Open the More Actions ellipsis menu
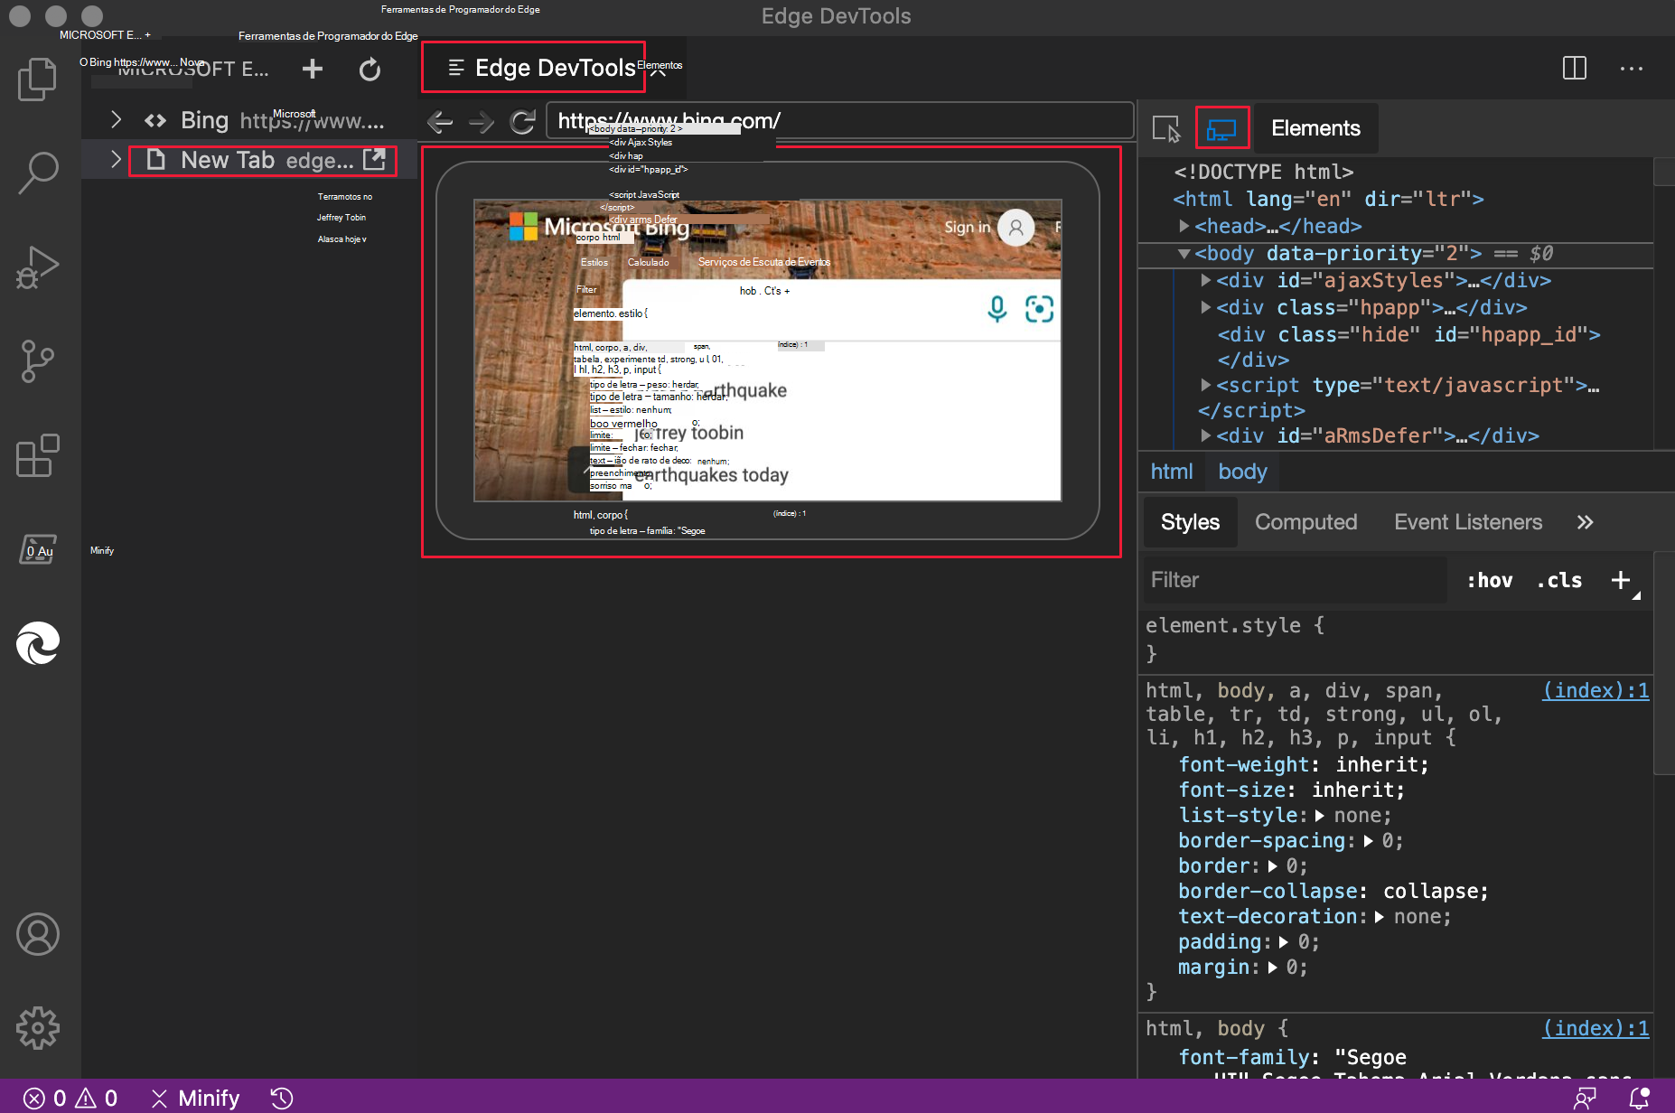This screenshot has height=1113, width=1675. coord(1632,68)
